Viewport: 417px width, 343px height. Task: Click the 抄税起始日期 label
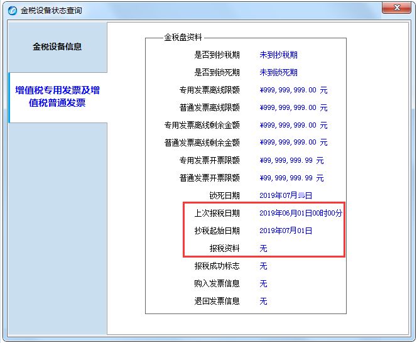click(217, 231)
